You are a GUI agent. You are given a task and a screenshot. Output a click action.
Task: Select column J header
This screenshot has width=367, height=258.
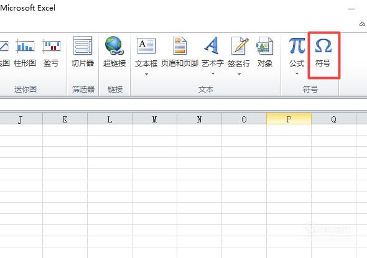[21, 119]
